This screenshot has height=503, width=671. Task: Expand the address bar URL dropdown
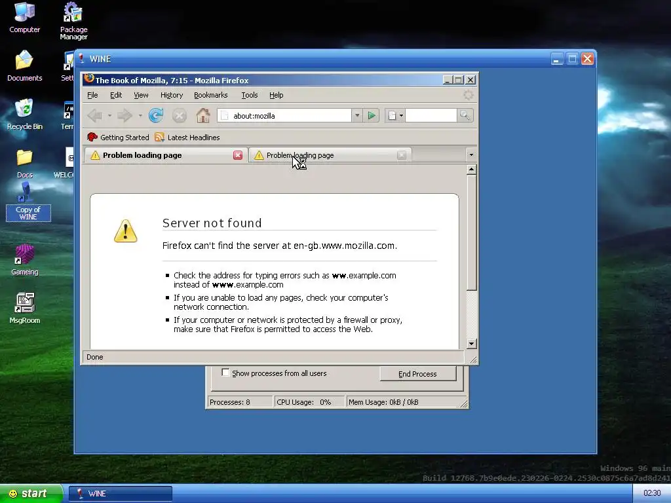coord(357,115)
